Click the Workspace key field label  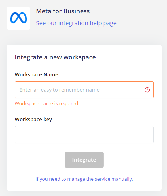tap(33, 120)
